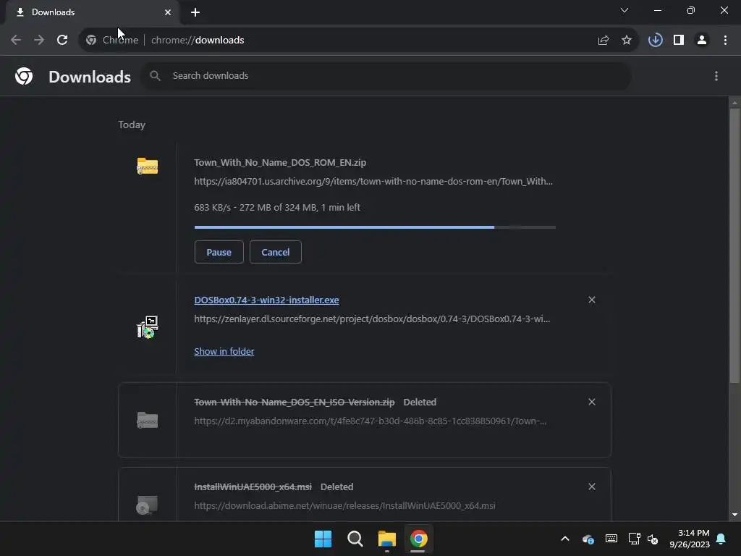Click the browser back arrow
Viewport: 741px width, 556px height.
(16, 41)
